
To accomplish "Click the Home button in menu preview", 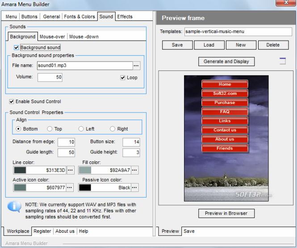I will (x=225, y=84).
